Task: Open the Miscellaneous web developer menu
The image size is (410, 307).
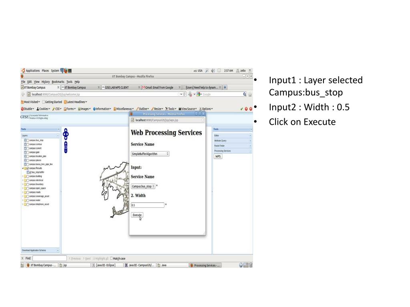Action: (124, 109)
